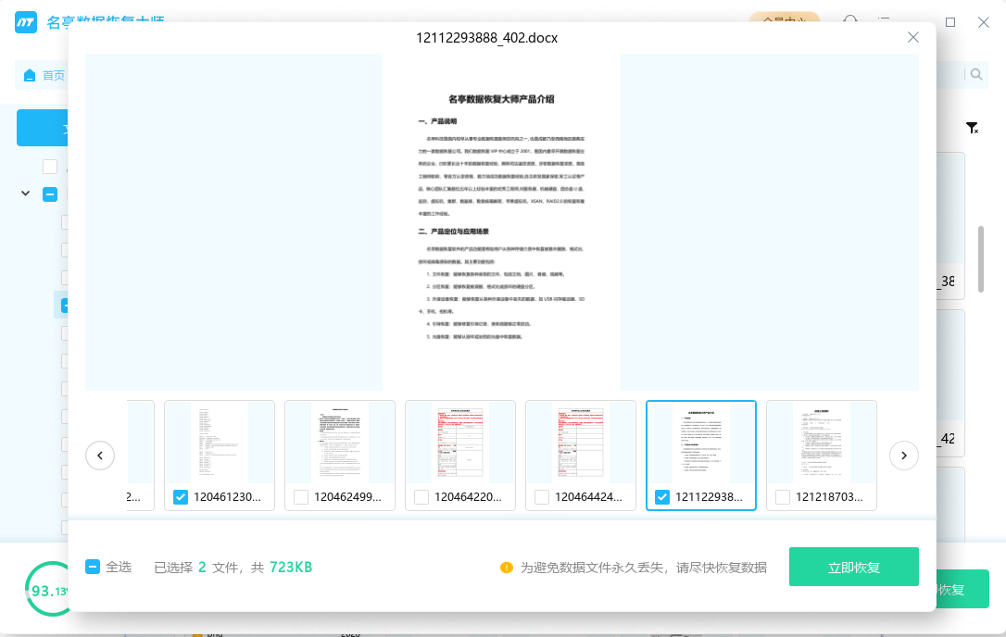Click the filter funnel icon in main window
1006x637 pixels.
click(972, 129)
